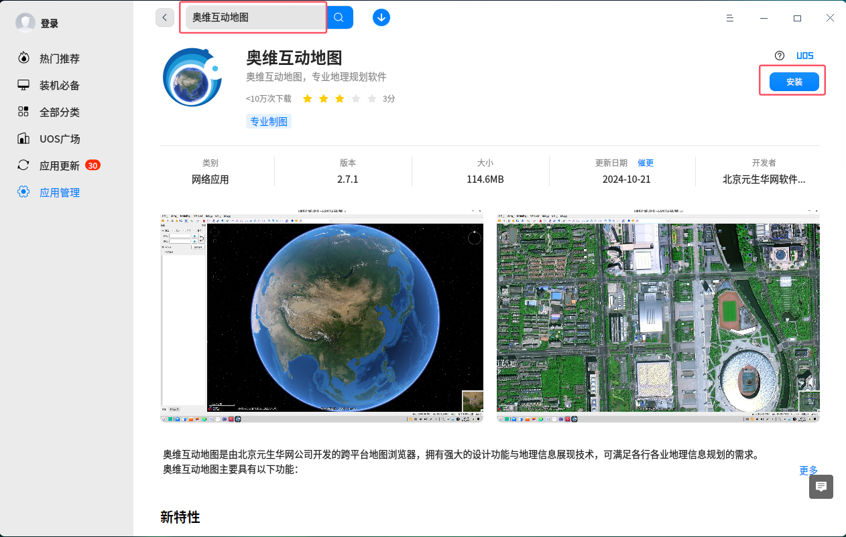This screenshot has height=537, width=846.
Task: Click the 装机必备 monitor icon
Action: (23, 85)
